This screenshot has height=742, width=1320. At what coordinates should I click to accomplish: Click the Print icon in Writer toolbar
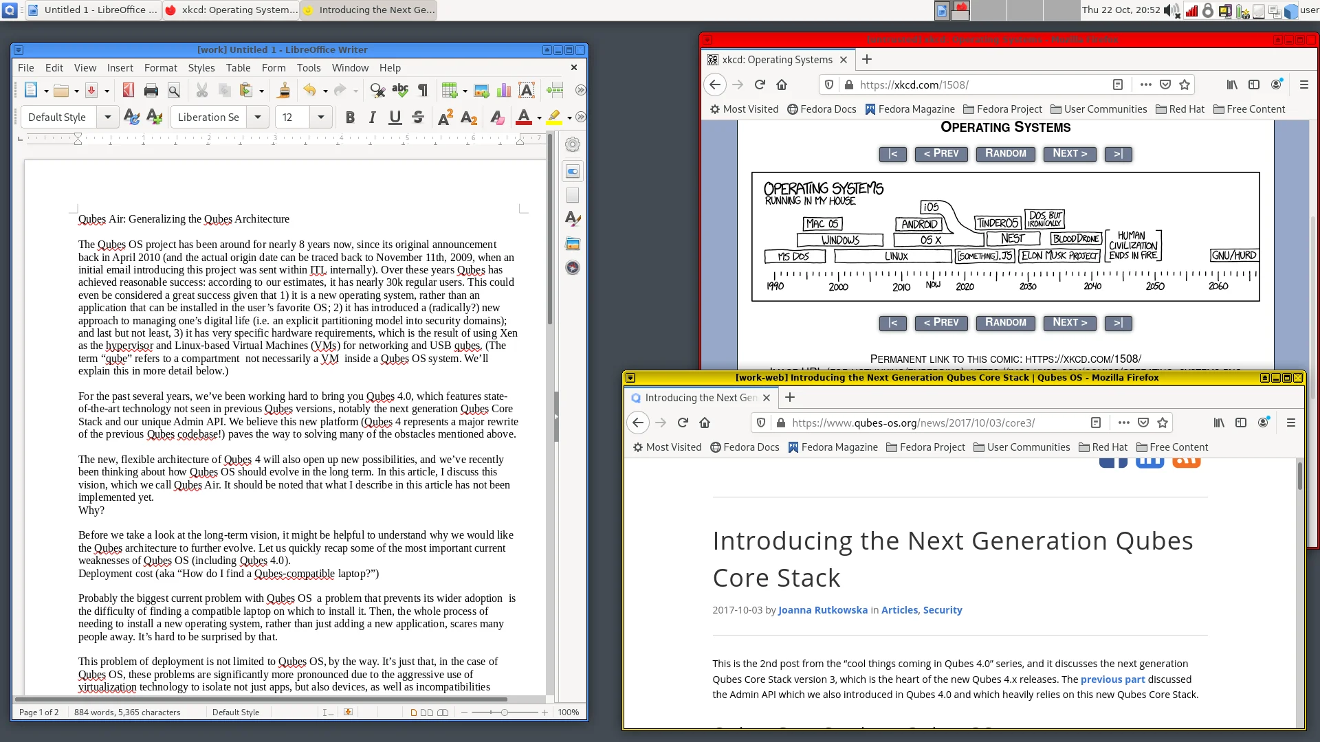(x=151, y=90)
